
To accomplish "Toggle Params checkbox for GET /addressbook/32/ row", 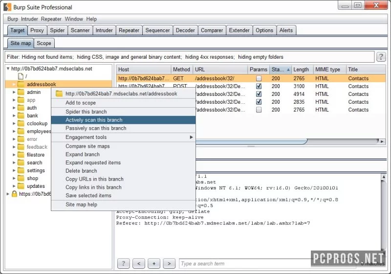I will click(x=259, y=78).
